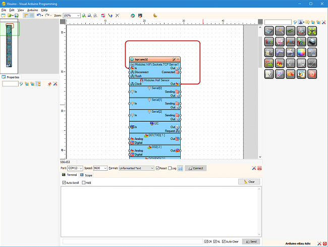Click the wrench icon on bpi:uno32 header

pos(174,60)
